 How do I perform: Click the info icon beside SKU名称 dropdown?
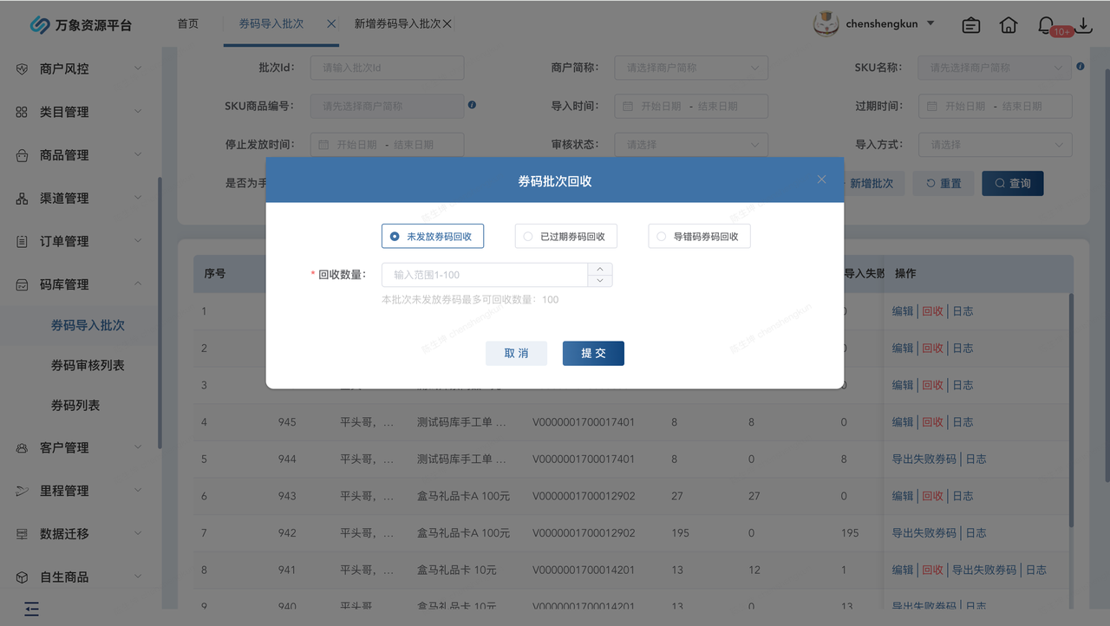click(1081, 66)
